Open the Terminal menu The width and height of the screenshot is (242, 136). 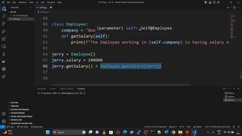[x=51, y=2]
